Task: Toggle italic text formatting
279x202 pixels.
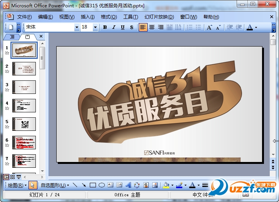Action: (114, 27)
